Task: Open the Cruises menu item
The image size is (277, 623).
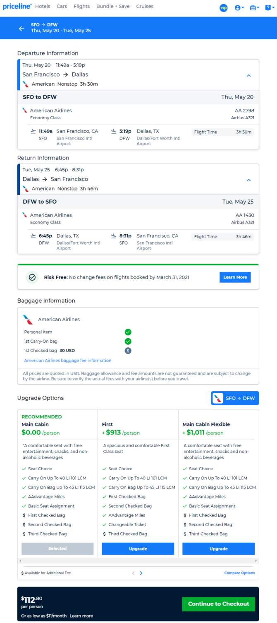Action: [145, 7]
